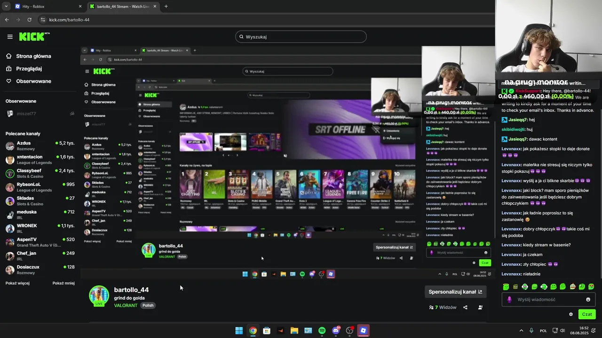602x338 pixels.
Task: Click skibidiwojtii username in chat
Action: 514,129
